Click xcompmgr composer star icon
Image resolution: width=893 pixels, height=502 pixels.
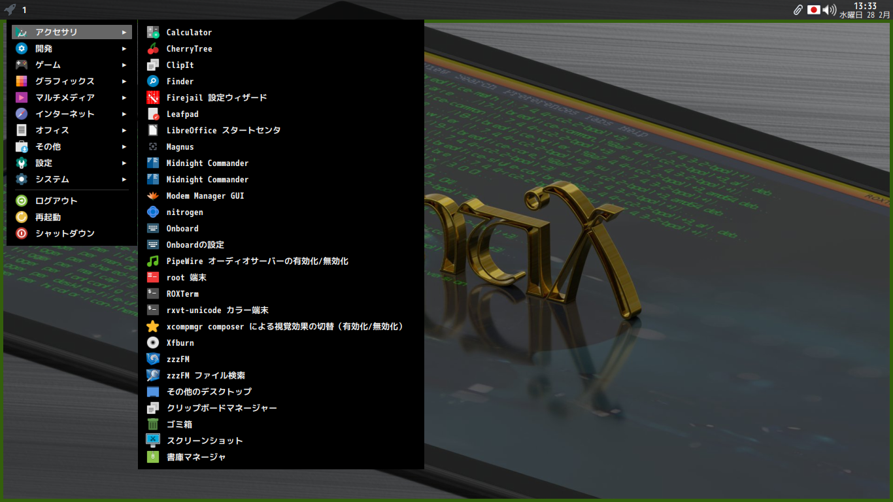tap(153, 326)
